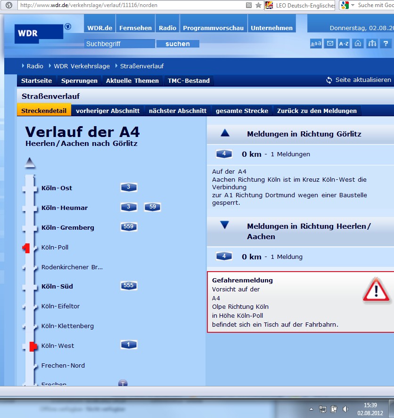Click the WDR logo
394x418 pixels.
[x=39, y=33]
